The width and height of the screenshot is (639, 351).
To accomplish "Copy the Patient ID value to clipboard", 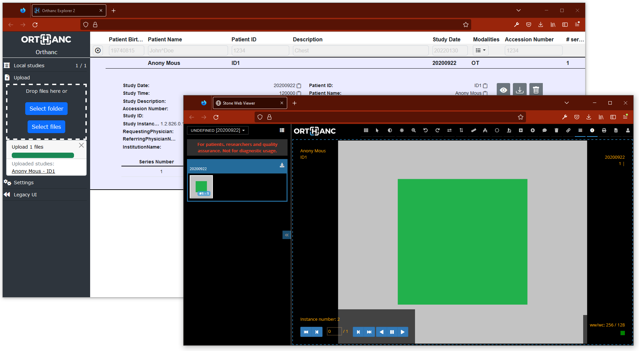I will (485, 86).
